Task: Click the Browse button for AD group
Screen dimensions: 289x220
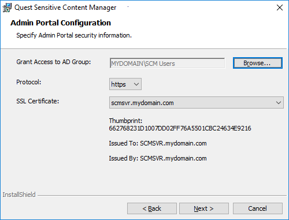Action: [x=258, y=63]
